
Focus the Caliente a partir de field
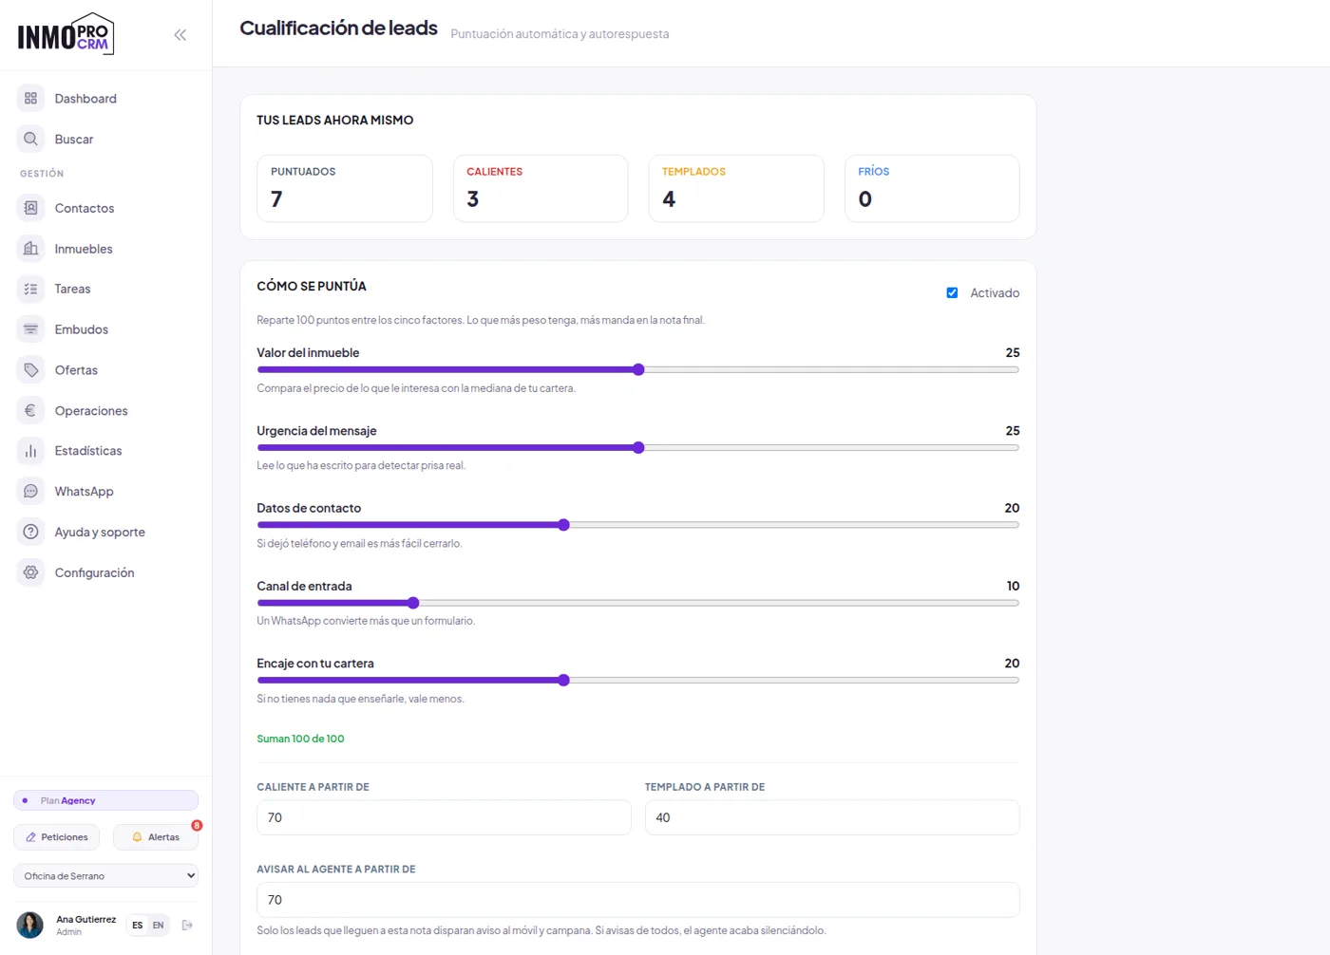444,817
